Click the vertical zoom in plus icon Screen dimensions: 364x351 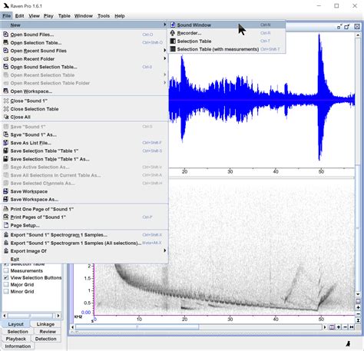click(358, 307)
